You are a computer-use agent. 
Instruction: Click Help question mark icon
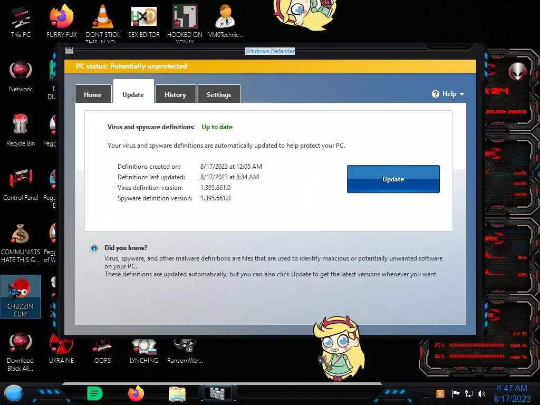click(436, 94)
